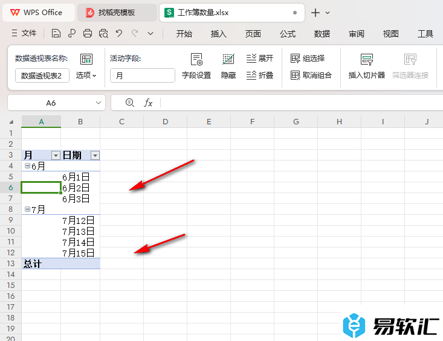Switch to the 审阅 ribbon tab

[356, 34]
